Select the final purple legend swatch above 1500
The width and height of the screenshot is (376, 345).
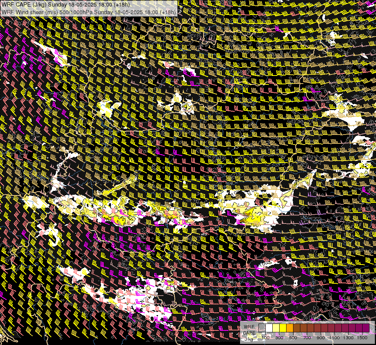[366, 328]
